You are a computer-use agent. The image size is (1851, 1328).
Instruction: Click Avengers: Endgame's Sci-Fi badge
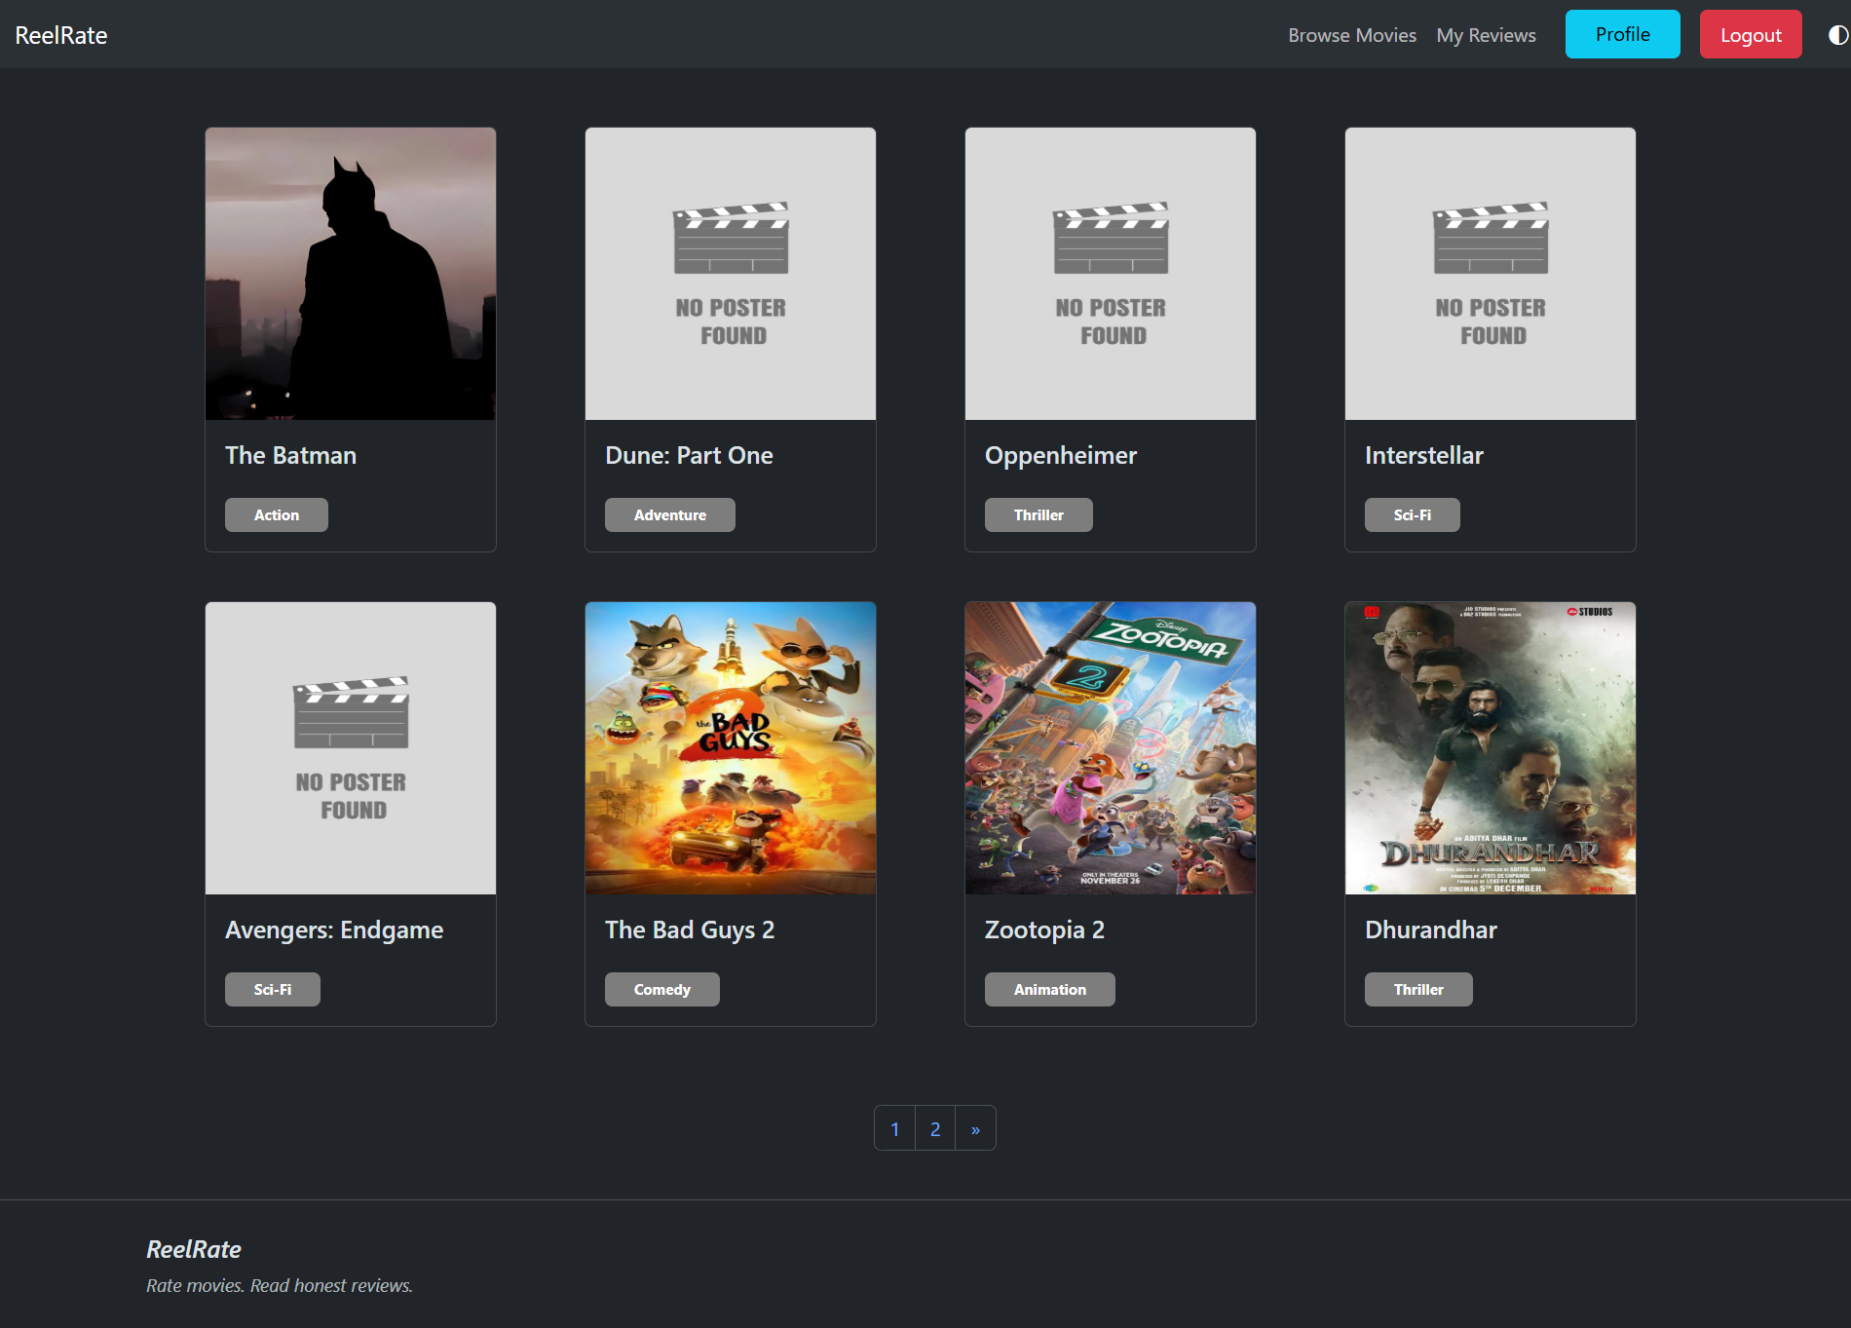pos(273,989)
